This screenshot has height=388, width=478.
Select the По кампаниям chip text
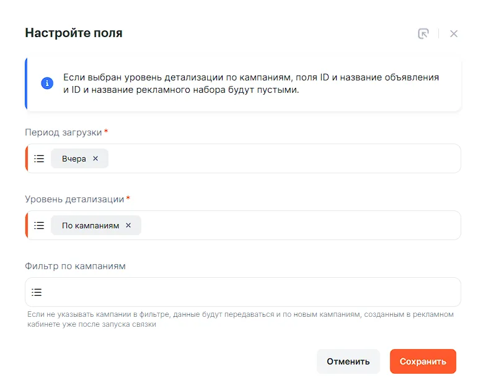[x=90, y=225]
